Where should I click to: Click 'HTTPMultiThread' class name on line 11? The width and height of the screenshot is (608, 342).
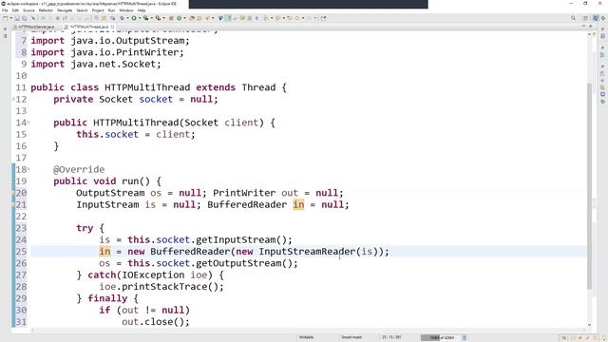(x=147, y=87)
